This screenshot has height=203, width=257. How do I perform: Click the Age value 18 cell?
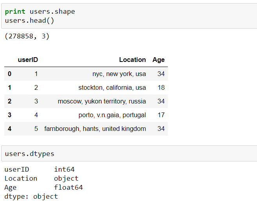[x=161, y=87]
